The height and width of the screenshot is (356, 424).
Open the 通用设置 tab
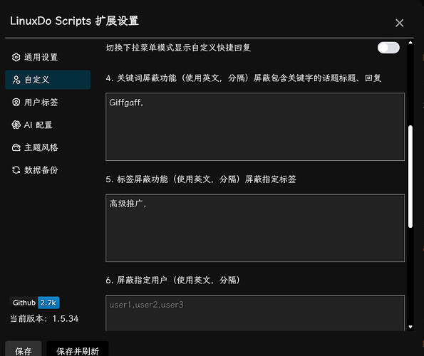click(x=48, y=57)
